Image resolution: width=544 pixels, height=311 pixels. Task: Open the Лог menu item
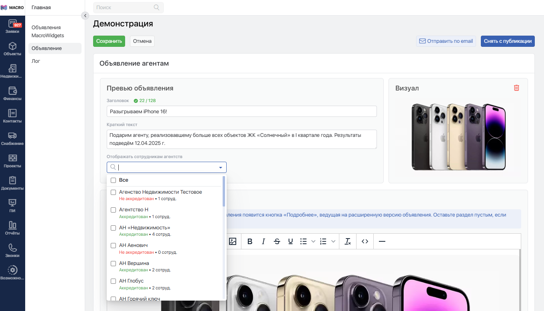(36, 61)
